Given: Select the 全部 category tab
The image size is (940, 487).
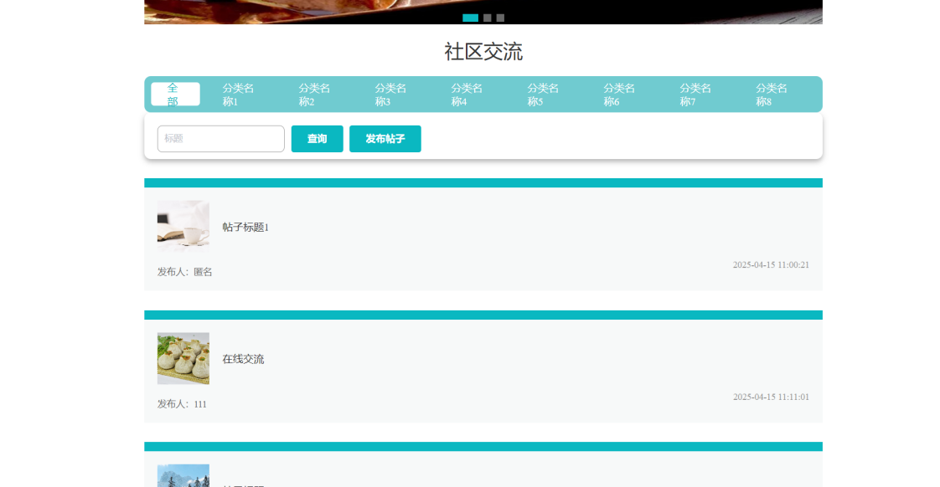Looking at the screenshot, I should click(x=175, y=95).
